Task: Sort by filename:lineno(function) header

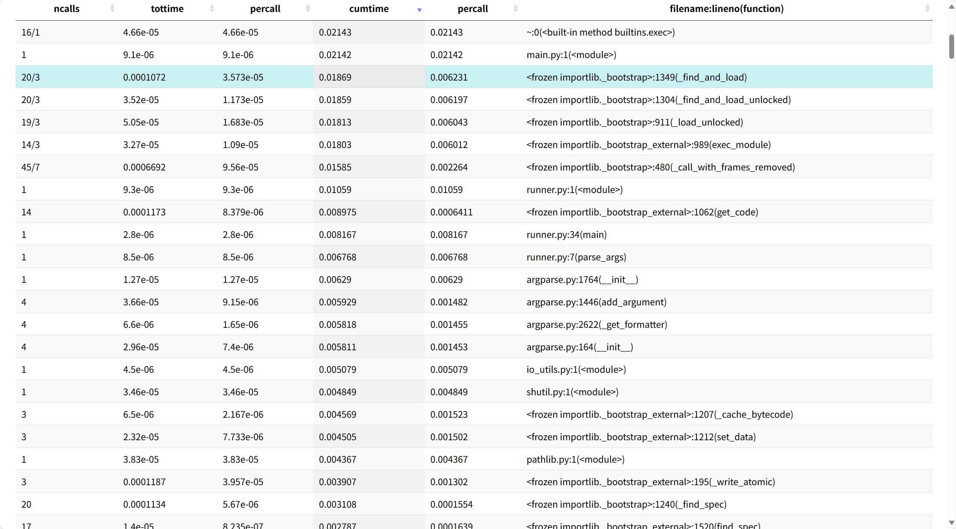Action: pyautogui.click(x=726, y=9)
